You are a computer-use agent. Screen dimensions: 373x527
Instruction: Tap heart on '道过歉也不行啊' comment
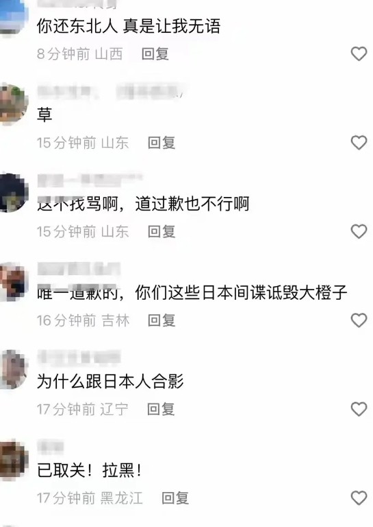(359, 231)
